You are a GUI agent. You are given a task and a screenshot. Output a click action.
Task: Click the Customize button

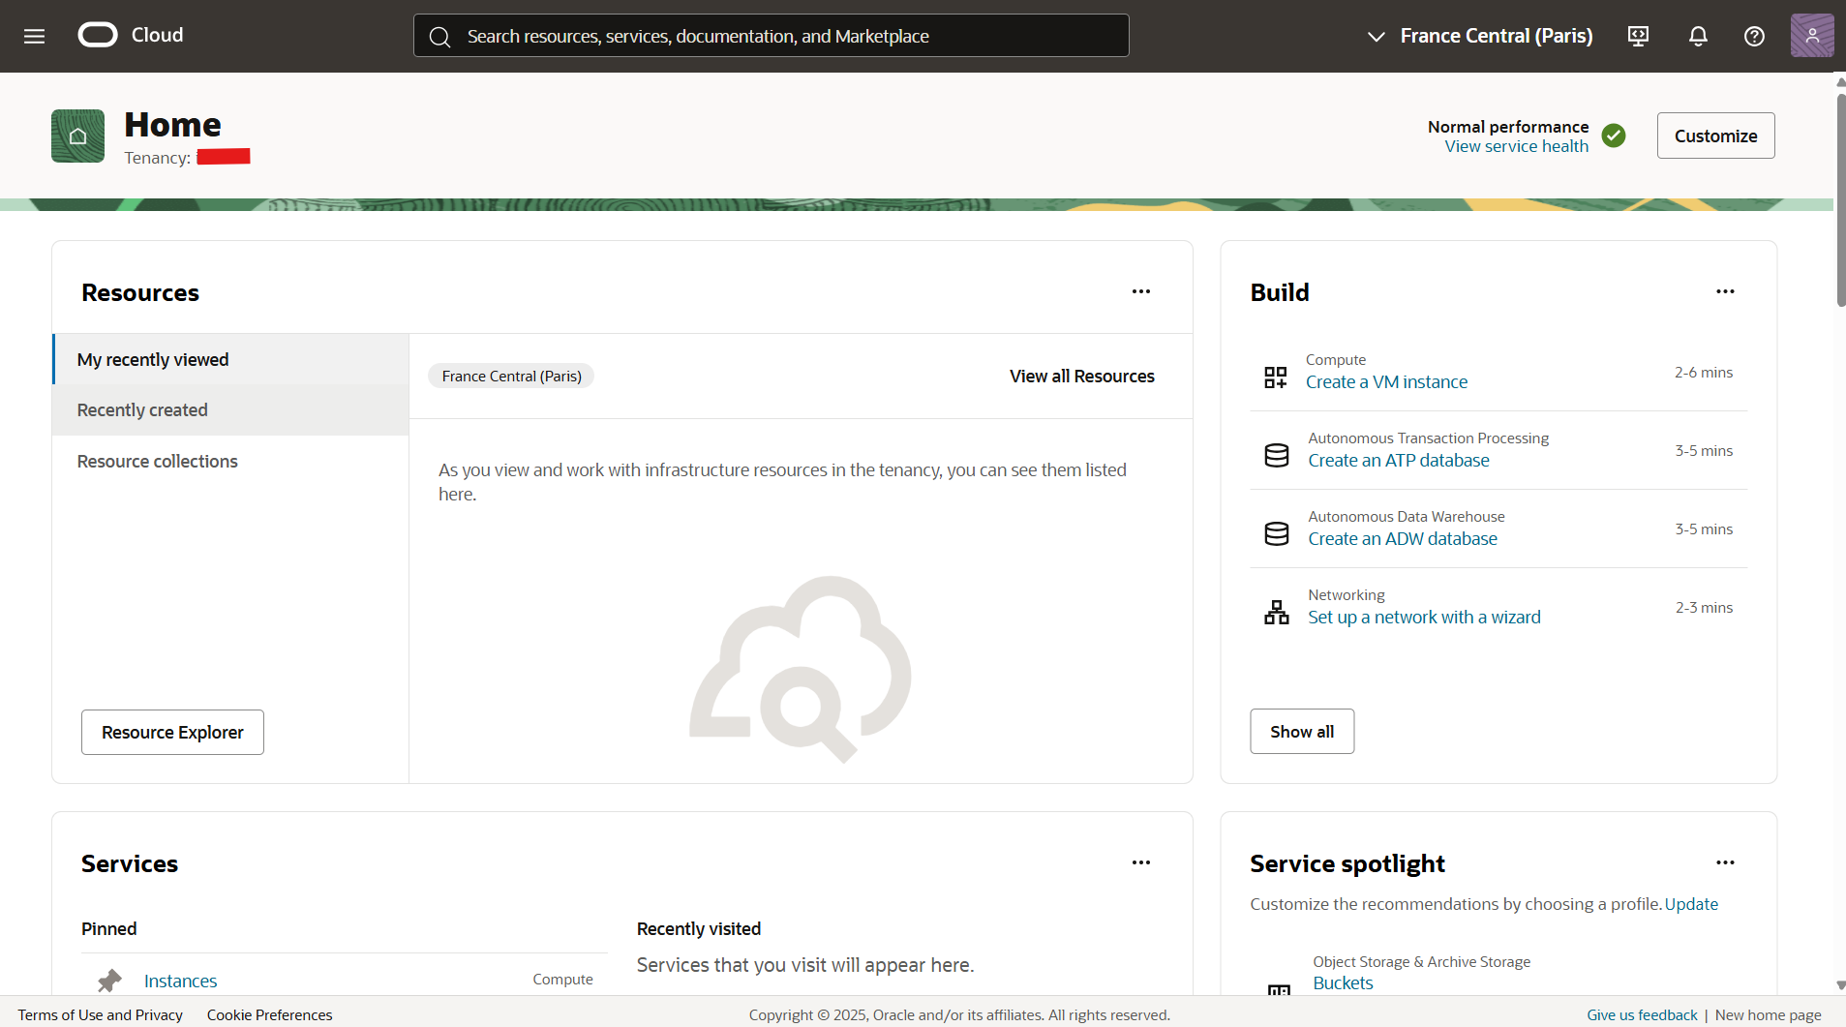(x=1715, y=136)
